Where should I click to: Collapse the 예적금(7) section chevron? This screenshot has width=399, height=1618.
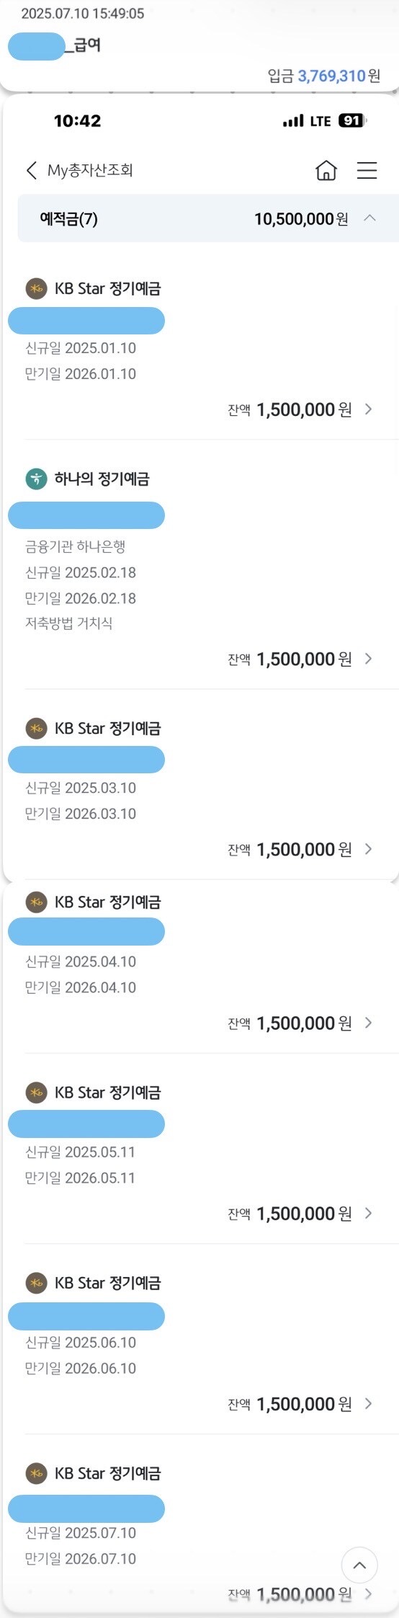click(x=369, y=218)
